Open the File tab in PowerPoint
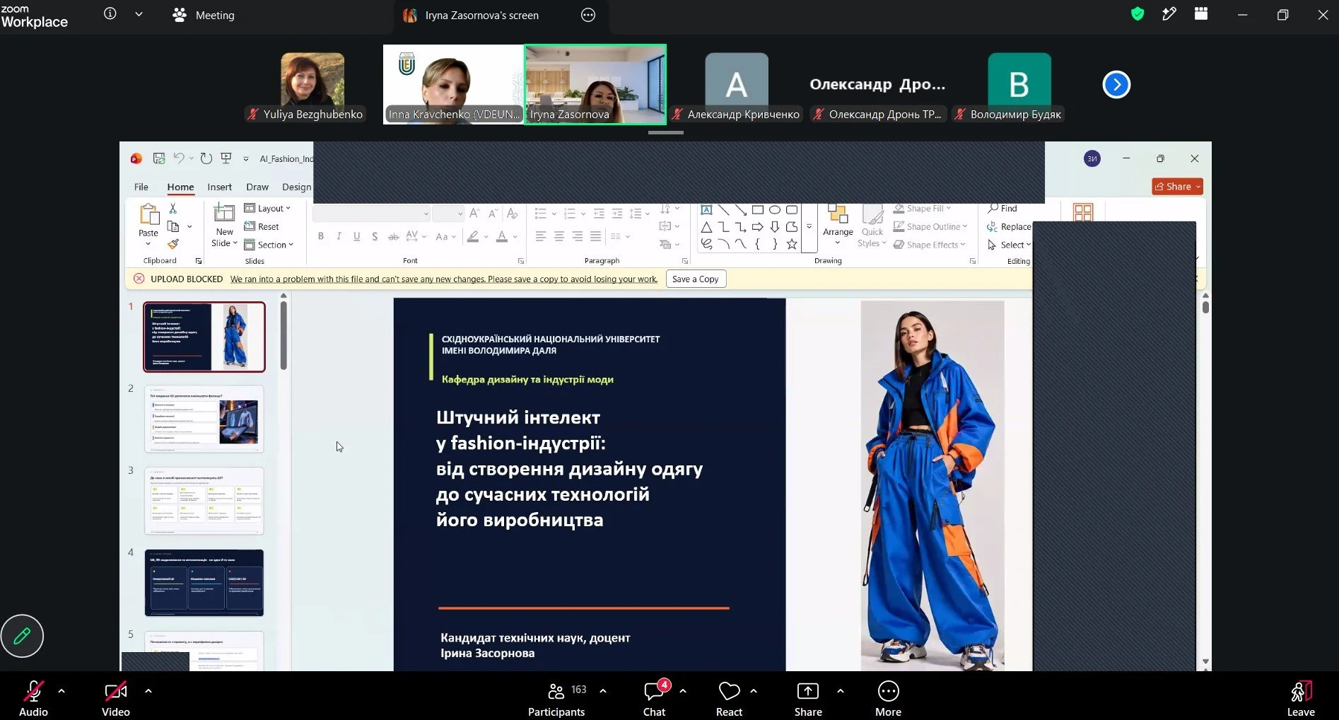The height and width of the screenshot is (720, 1339). [x=141, y=187]
